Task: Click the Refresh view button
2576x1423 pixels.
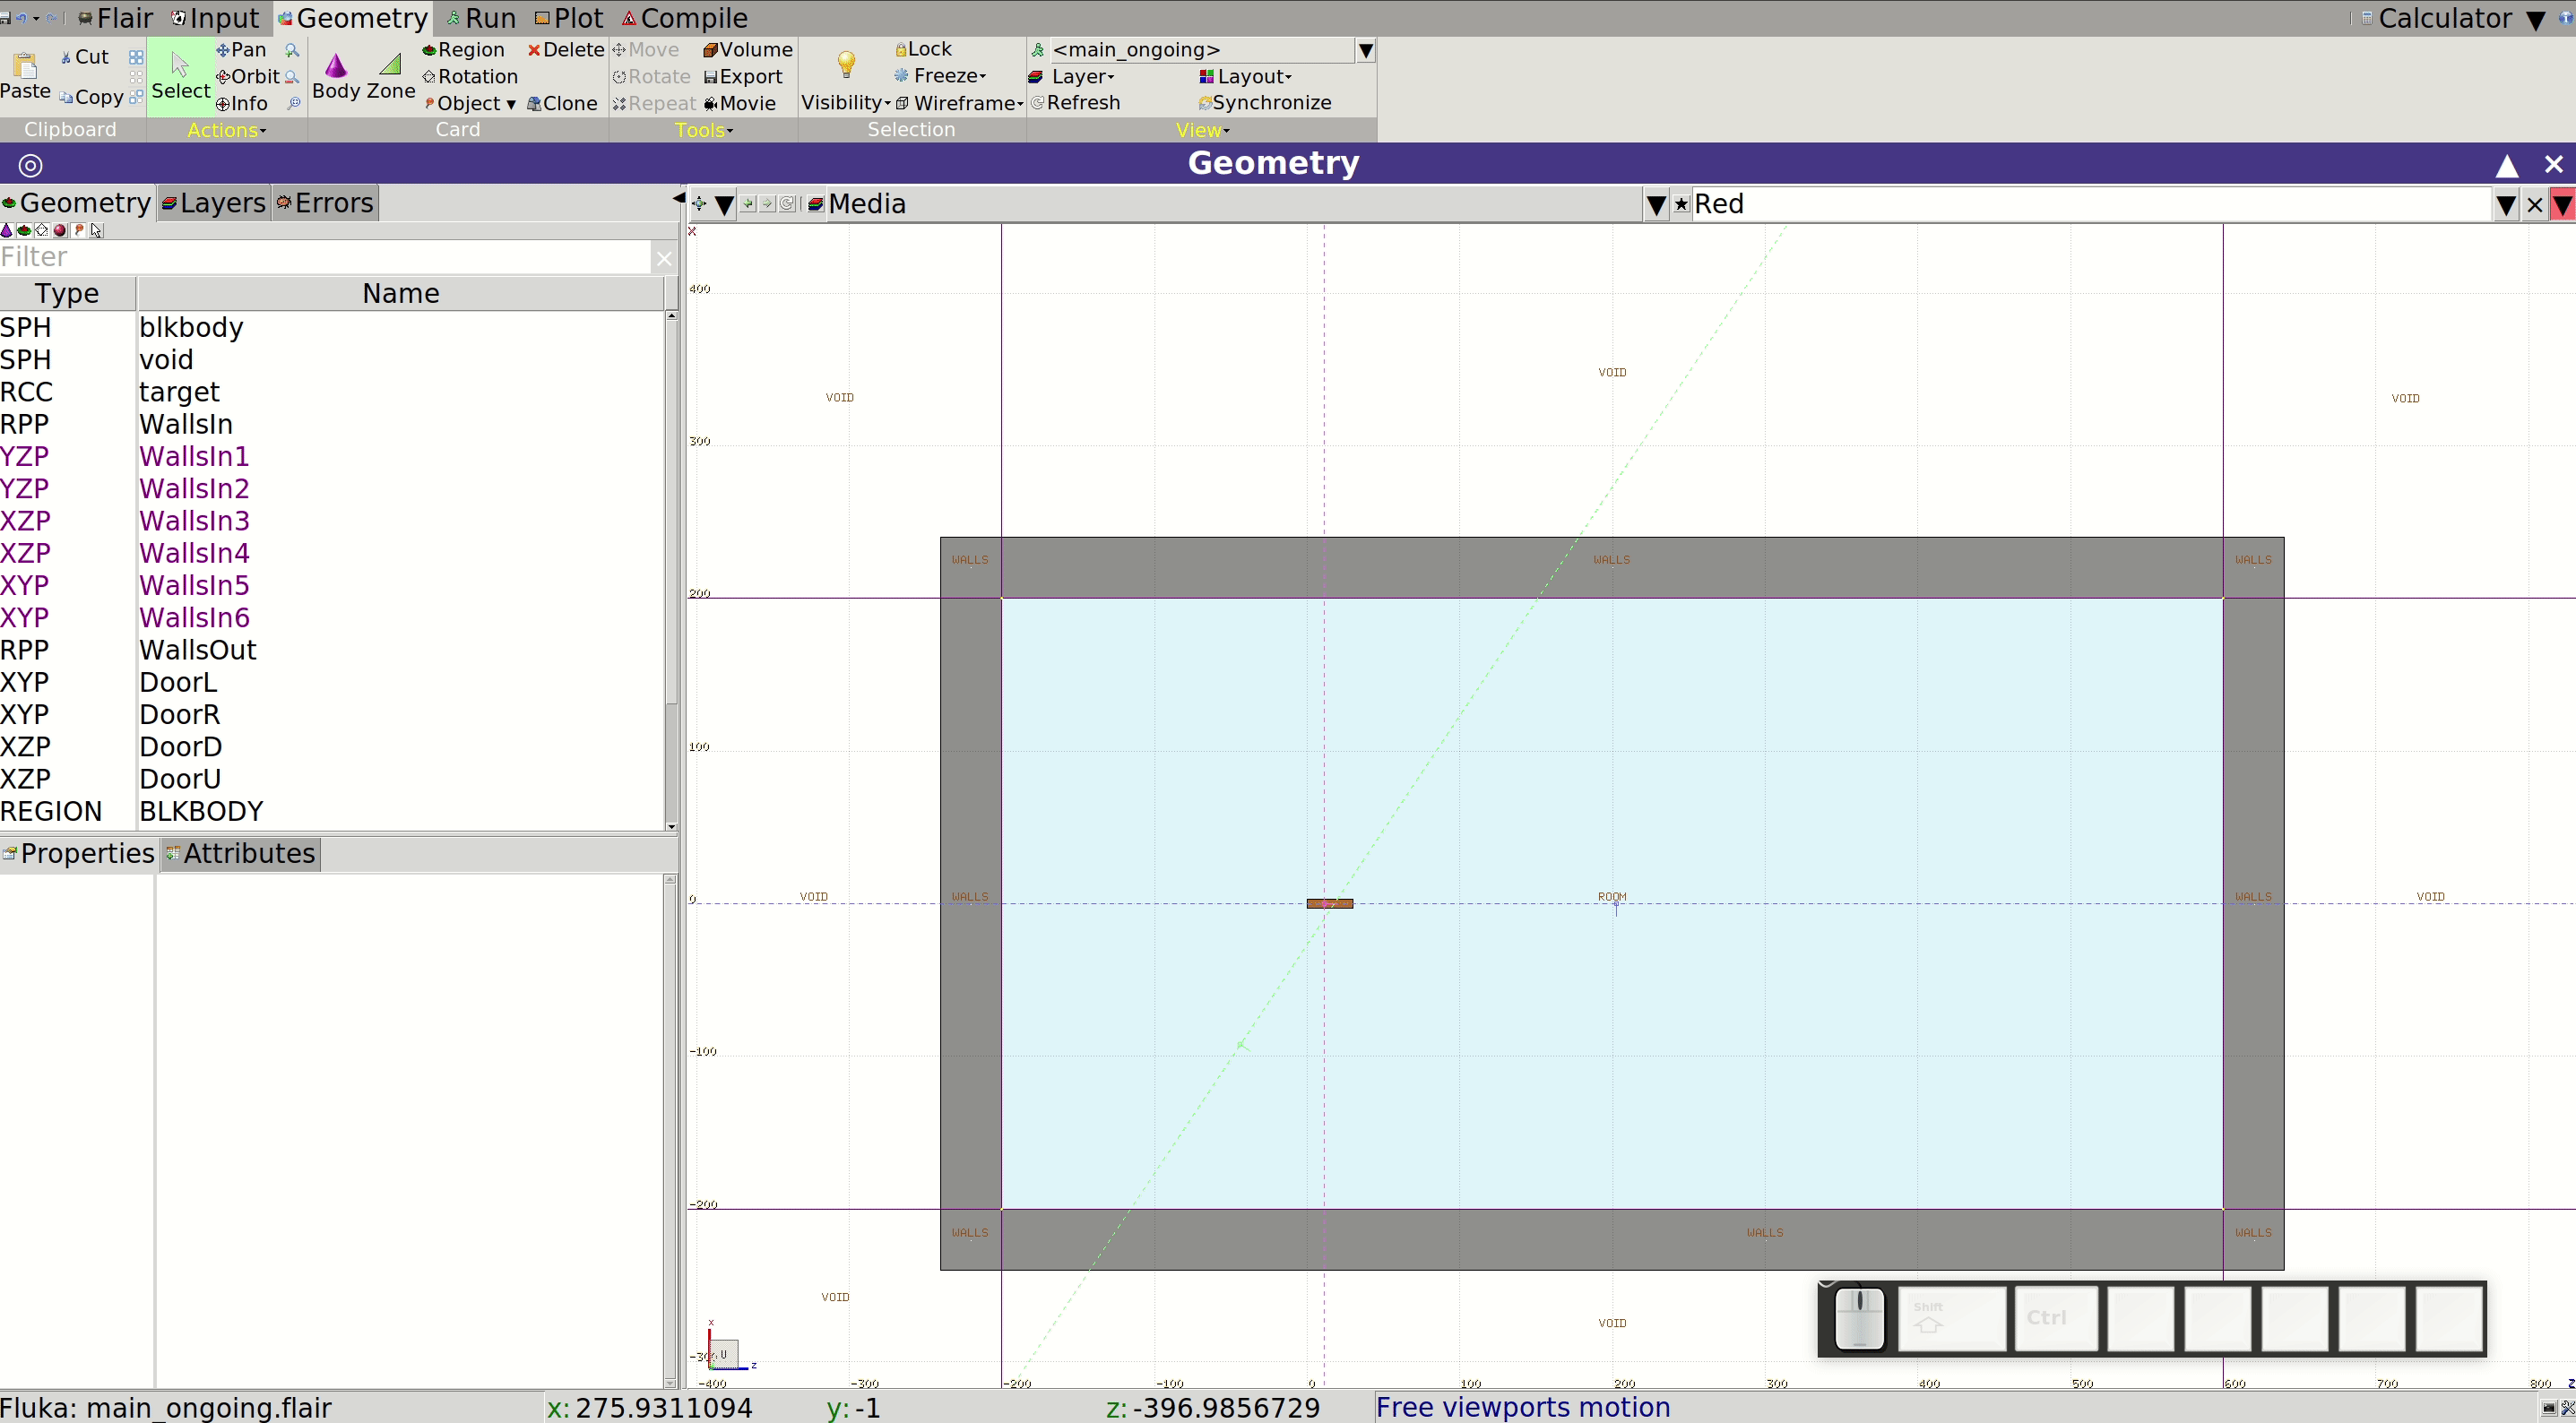Action: (1075, 103)
